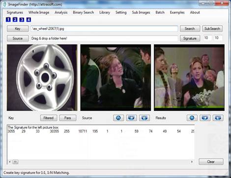The width and height of the screenshot is (231, 178).
Task: Click the blue number 4 page icon
Action: pos(29,20)
